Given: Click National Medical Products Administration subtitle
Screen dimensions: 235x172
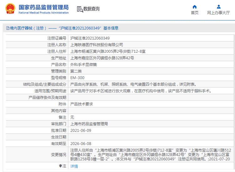Looking at the screenshot, I should (44, 13).
